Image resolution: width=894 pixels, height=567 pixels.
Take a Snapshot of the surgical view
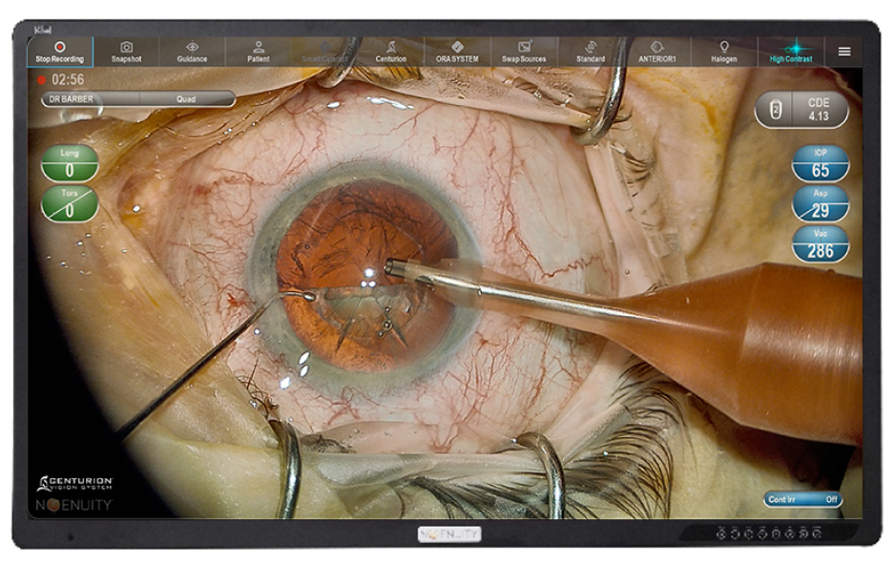point(126,52)
